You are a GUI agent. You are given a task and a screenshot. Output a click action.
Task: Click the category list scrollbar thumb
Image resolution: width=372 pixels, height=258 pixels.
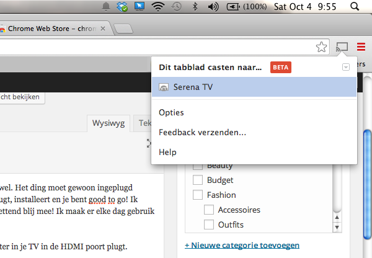[x=337, y=188]
